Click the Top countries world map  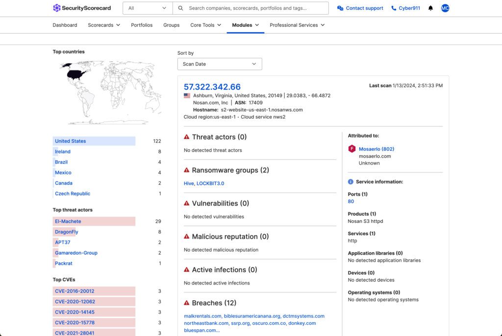110,92
